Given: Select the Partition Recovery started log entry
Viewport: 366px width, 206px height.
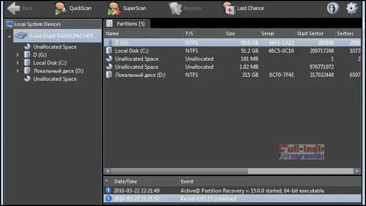Looking at the screenshot, I should pyautogui.click(x=232, y=191).
